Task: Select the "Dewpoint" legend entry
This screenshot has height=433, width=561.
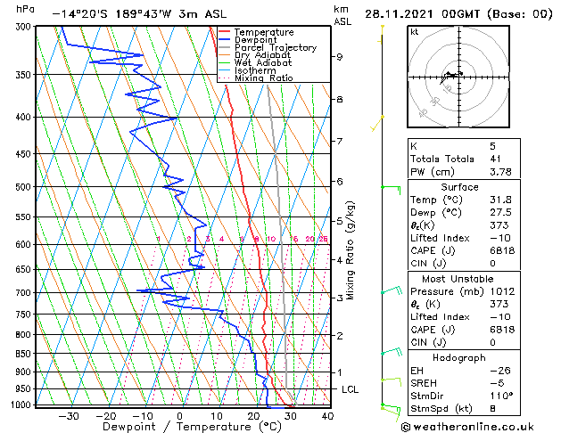Action: (255, 40)
